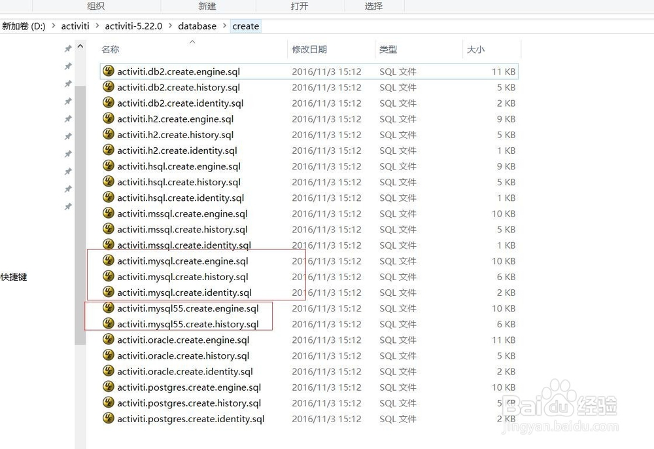Sort files by 名称 column
This screenshot has height=449, width=654.
pyautogui.click(x=110, y=49)
